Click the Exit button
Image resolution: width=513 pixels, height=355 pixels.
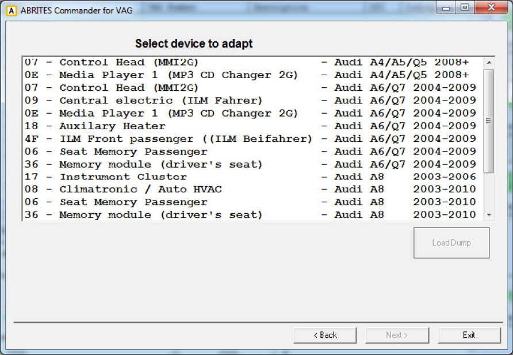(x=469, y=335)
